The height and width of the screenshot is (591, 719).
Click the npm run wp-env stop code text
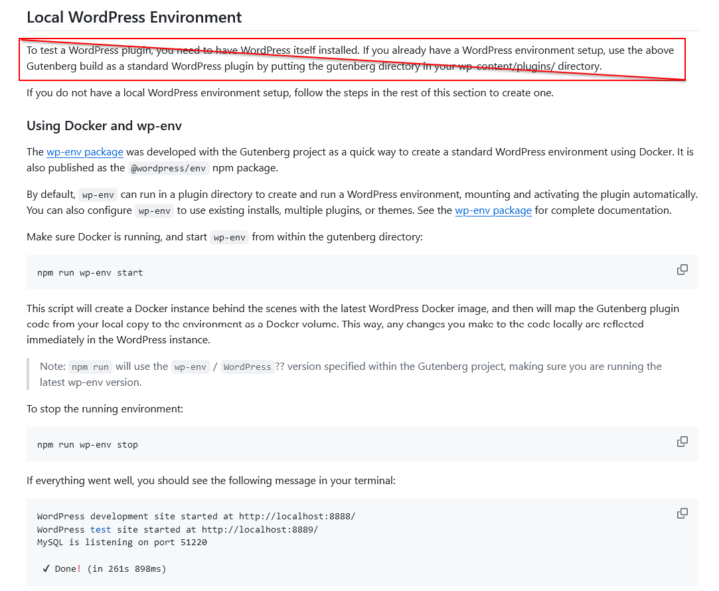pyautogui.click(x=87, y=445)
